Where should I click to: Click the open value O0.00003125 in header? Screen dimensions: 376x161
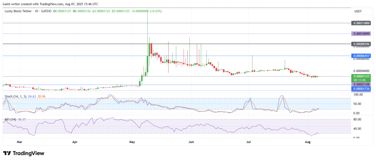click(62, 11)
